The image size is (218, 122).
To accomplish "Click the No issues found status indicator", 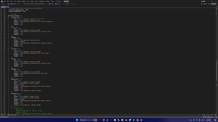I will point(12,115).
